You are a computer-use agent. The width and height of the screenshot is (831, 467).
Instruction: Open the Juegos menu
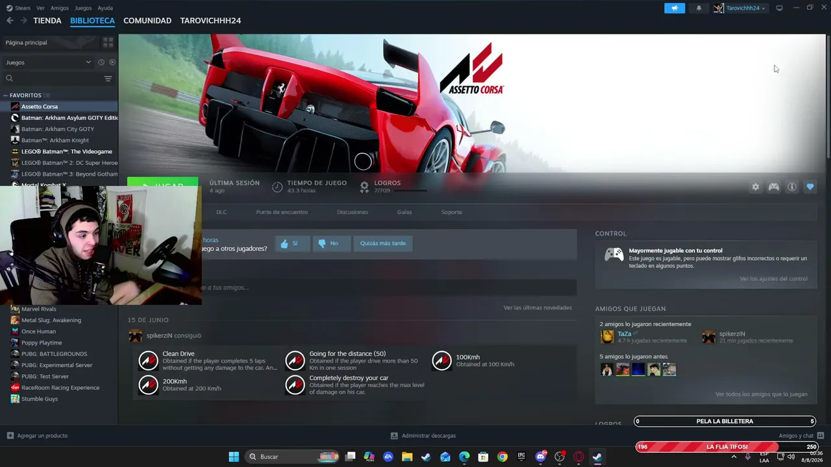tap(83, 8)
